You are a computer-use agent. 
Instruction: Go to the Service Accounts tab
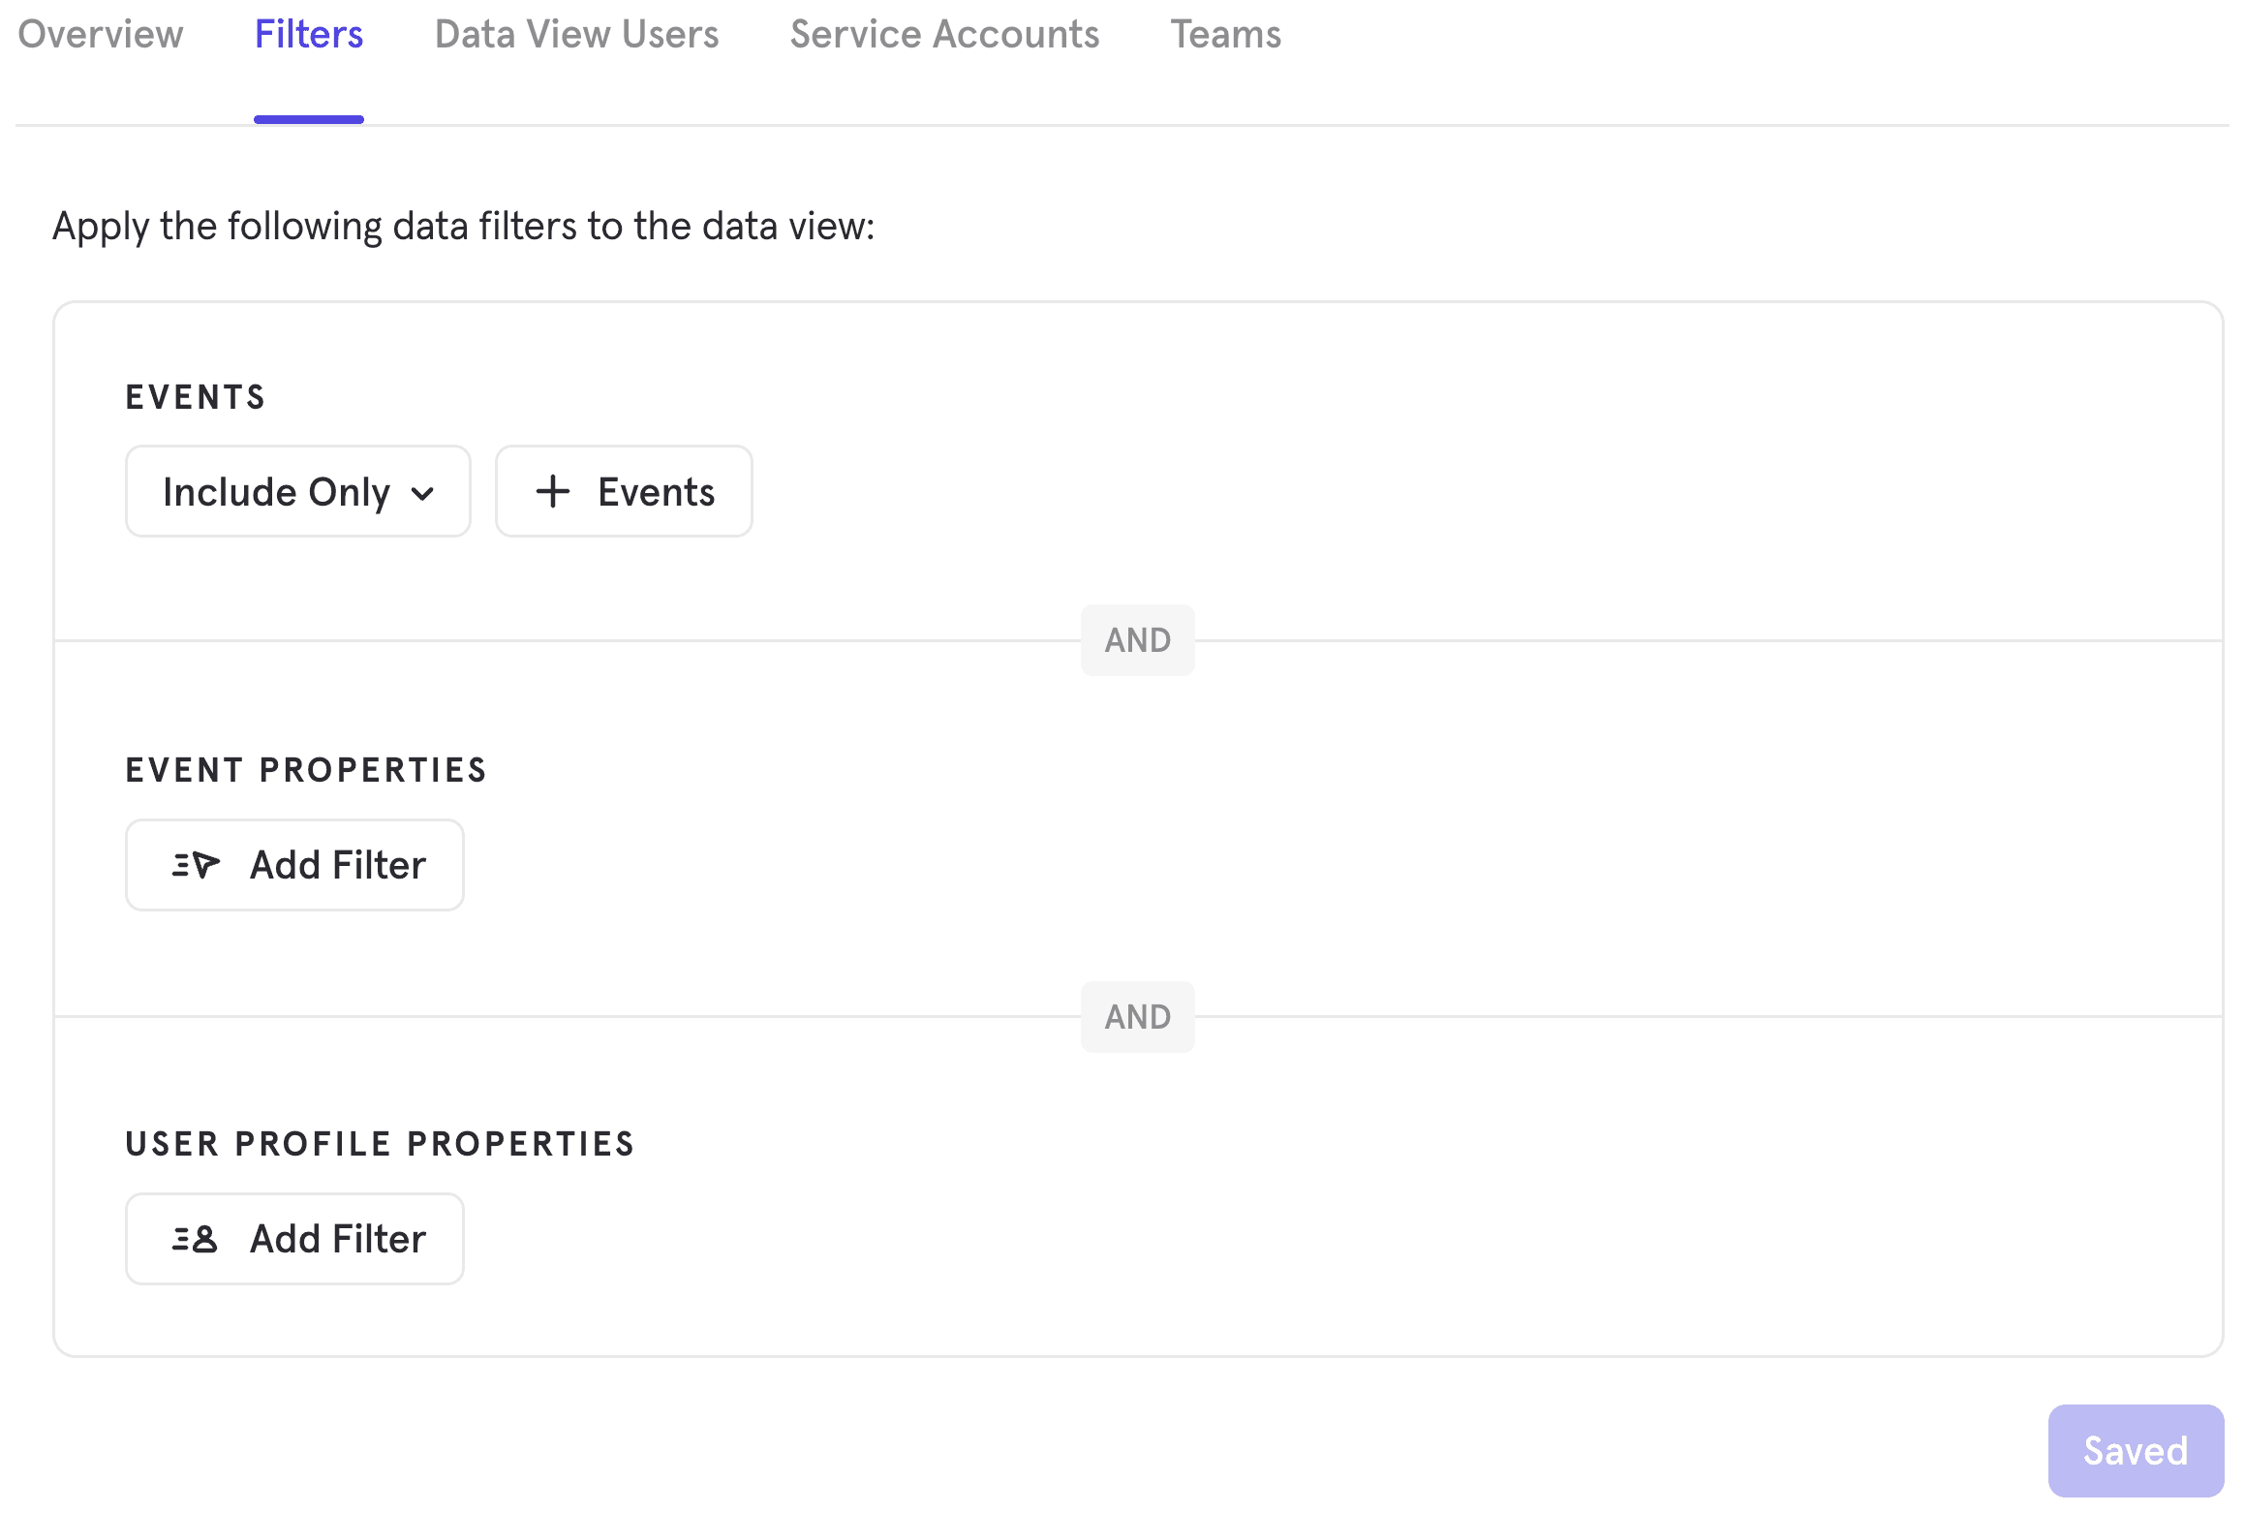944,35
